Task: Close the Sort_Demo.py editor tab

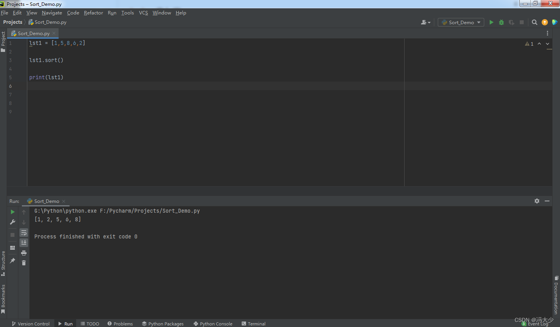Action: coord(54,33)
